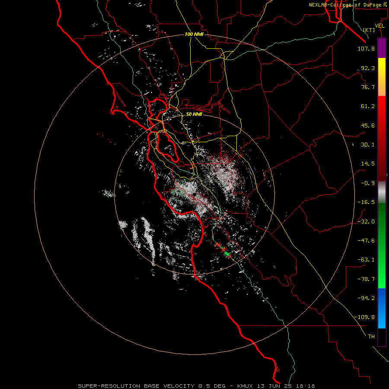Pick the blue segment of velocity scale
This screenshot has width=389, height=389.
pos(382,308)
